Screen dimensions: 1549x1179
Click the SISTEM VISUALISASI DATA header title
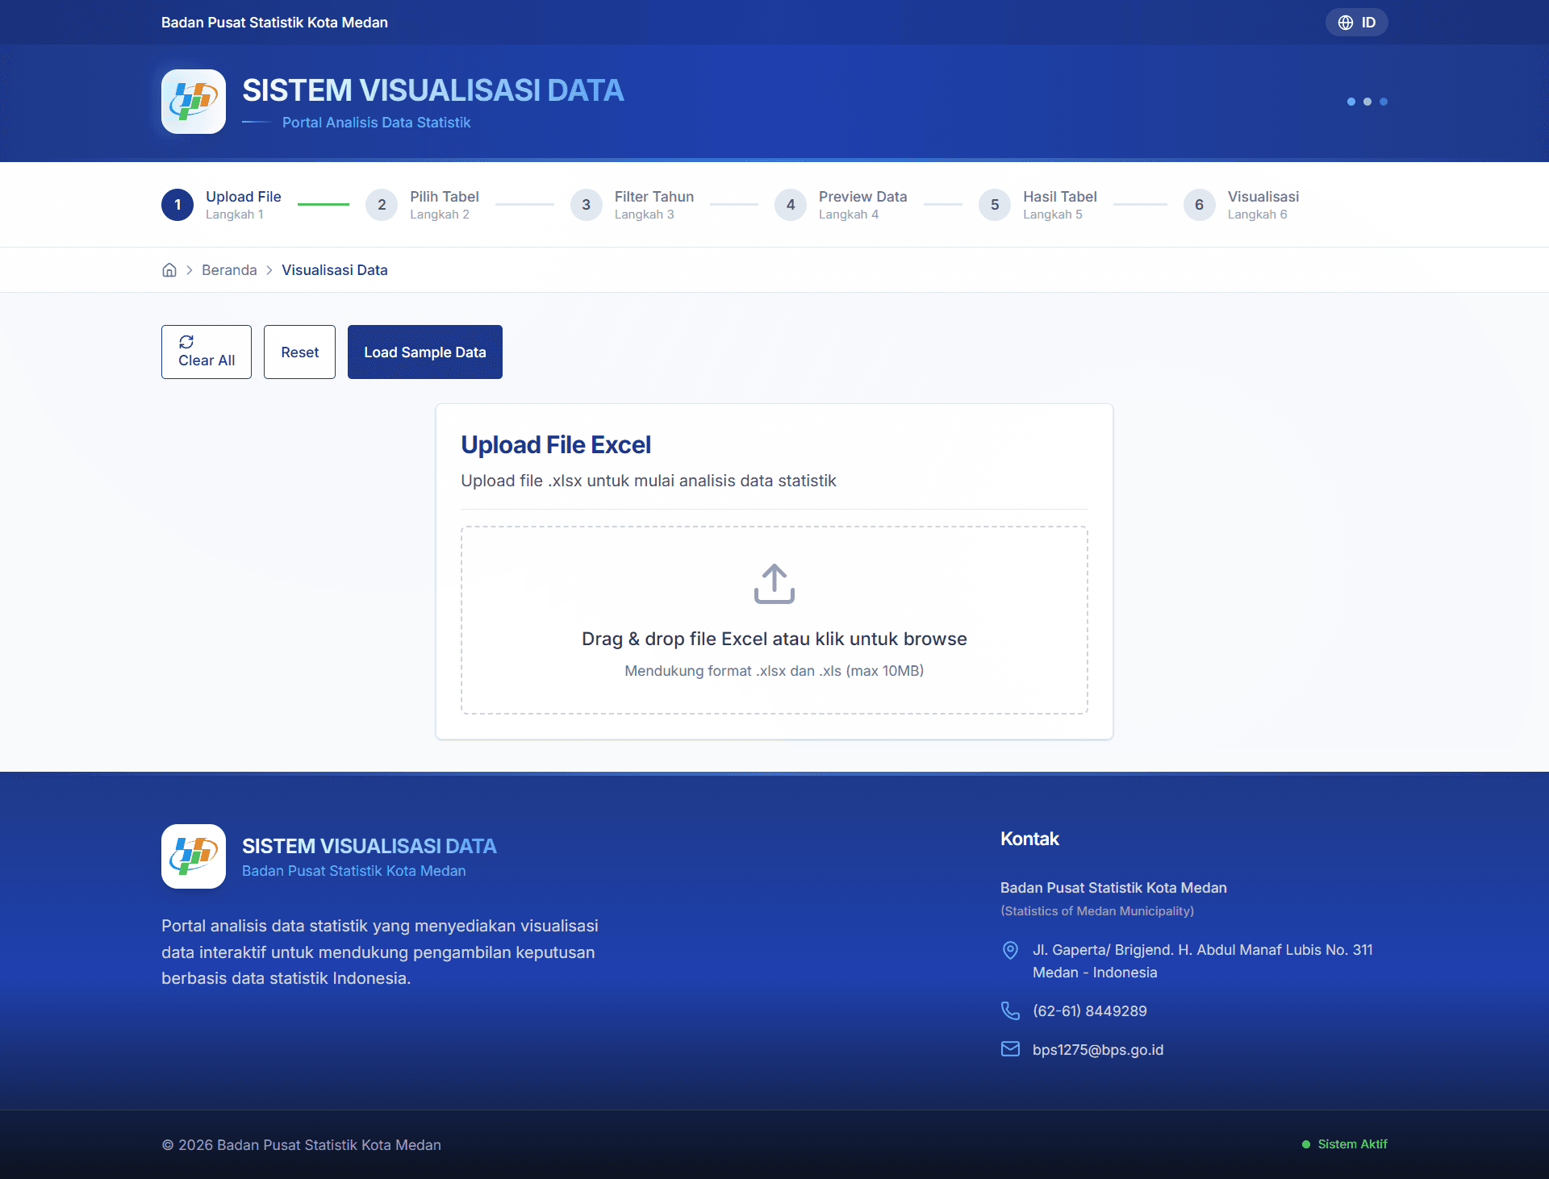tap(433, 90)
